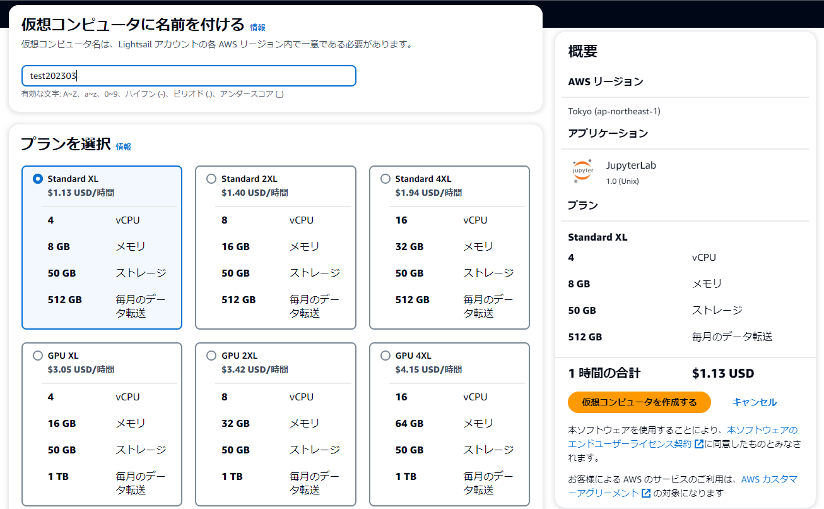Click the 32 GB memory value in GPU 2XL

coord(235,423)
